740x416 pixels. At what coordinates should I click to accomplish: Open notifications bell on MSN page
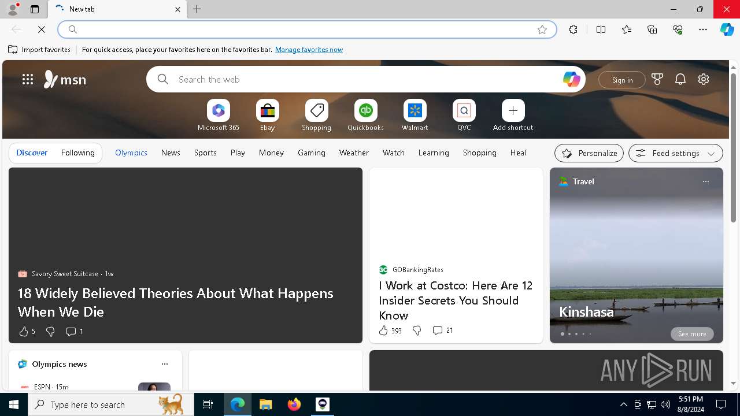pyautogui.click(x=680, y=79)
